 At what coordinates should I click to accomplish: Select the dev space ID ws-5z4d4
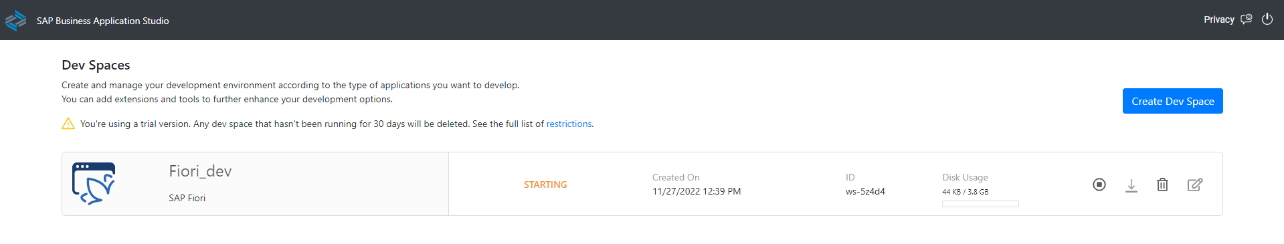click(x=865, y=191)
